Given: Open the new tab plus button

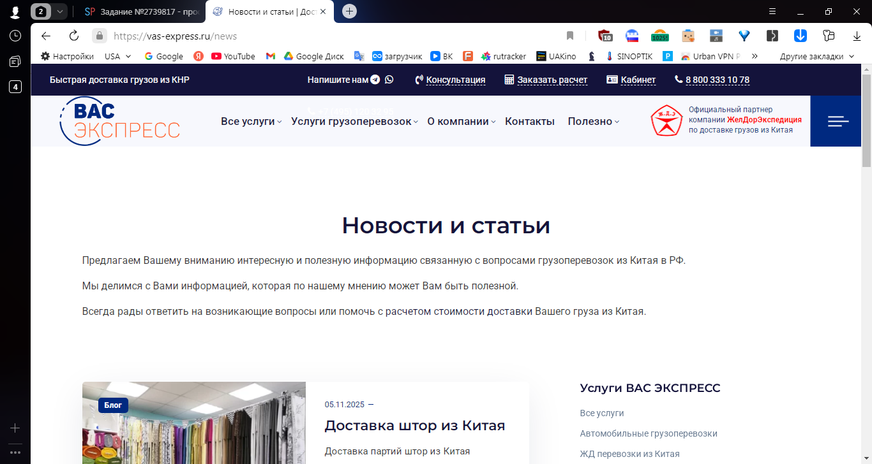Looking at the screenshot, I should coord(349,11).
